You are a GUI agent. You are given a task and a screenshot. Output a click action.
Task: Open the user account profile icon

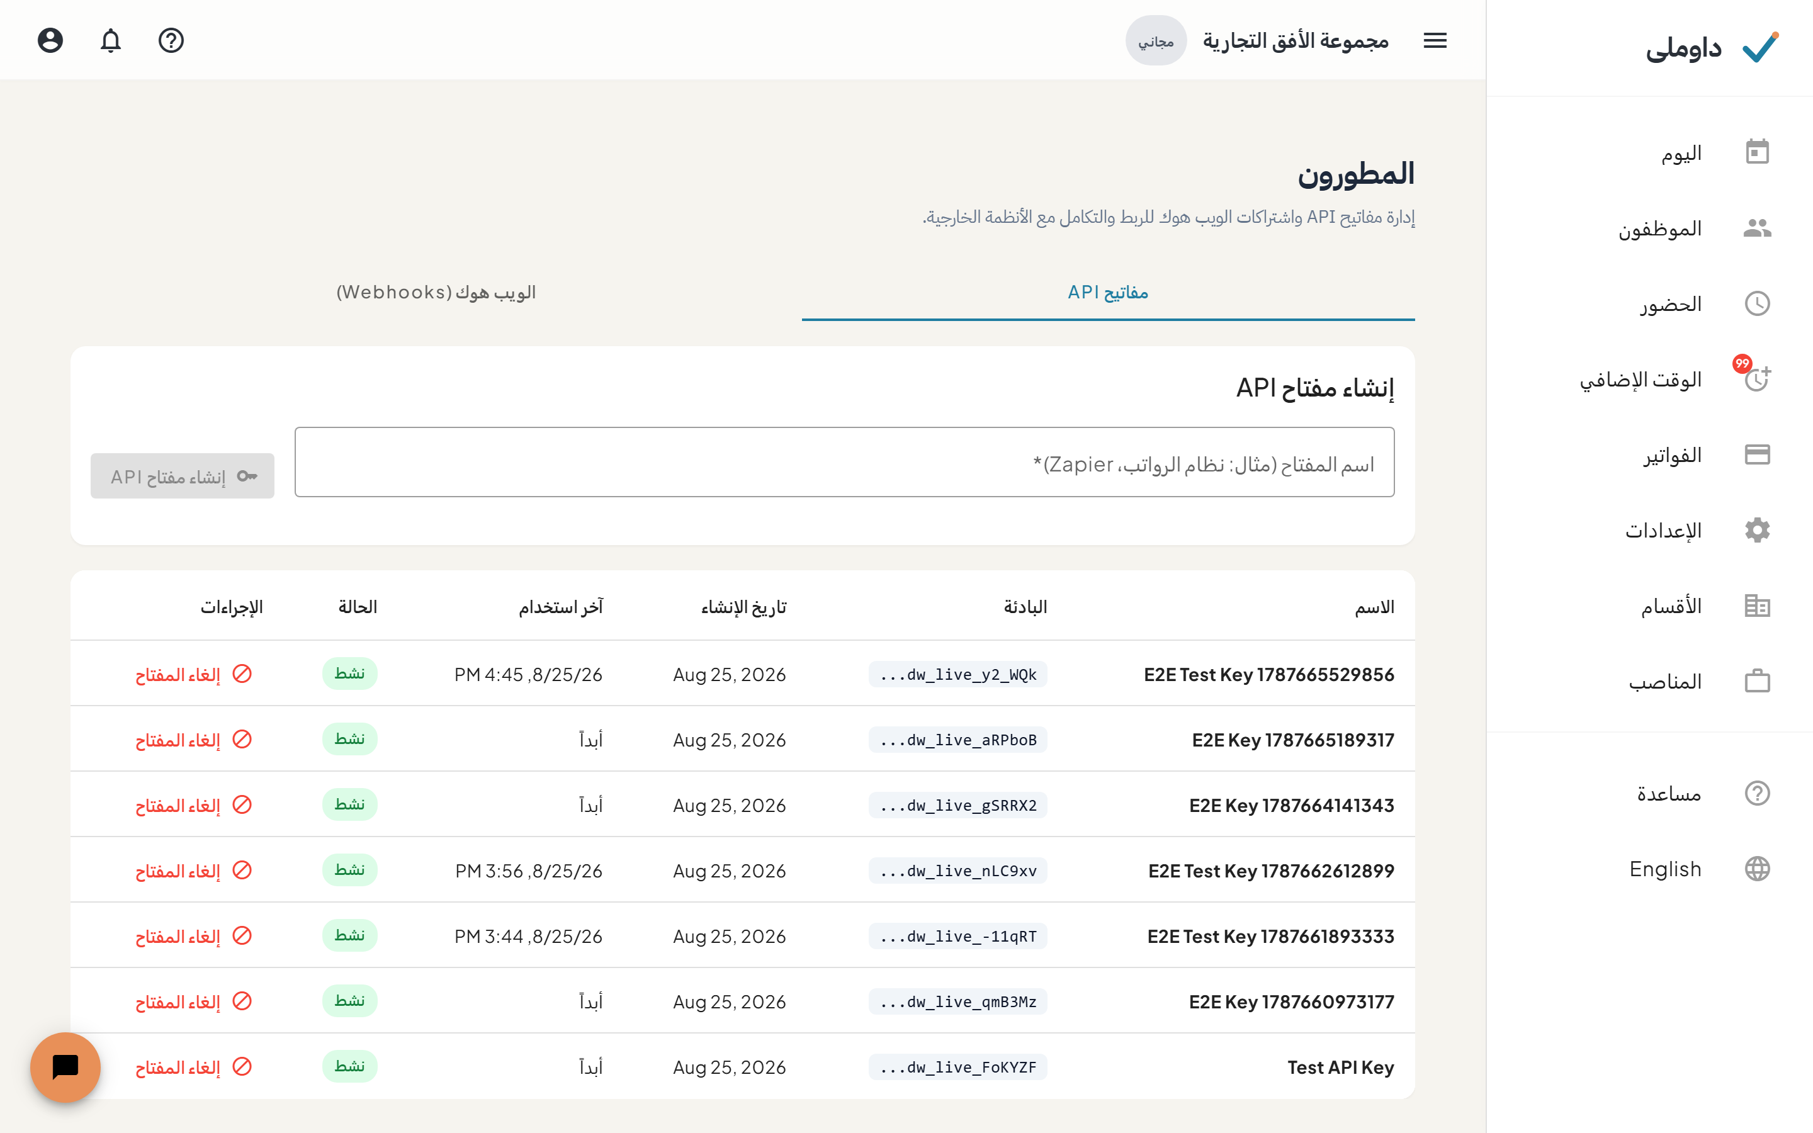click(x=50, y=40)
